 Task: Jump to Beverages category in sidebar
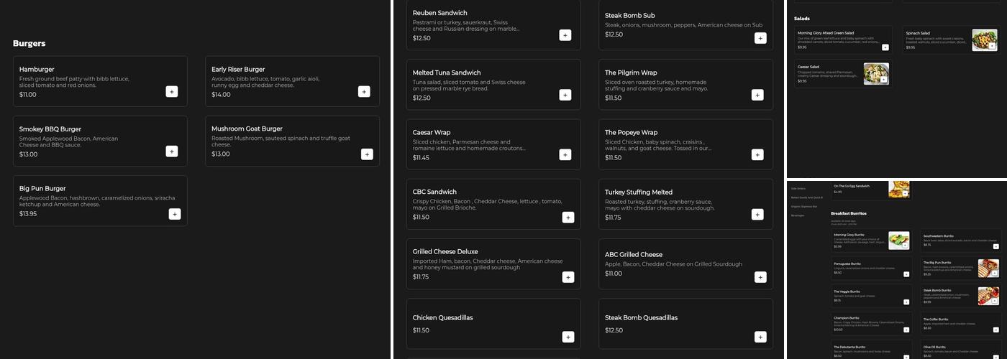tap(798, 215)
